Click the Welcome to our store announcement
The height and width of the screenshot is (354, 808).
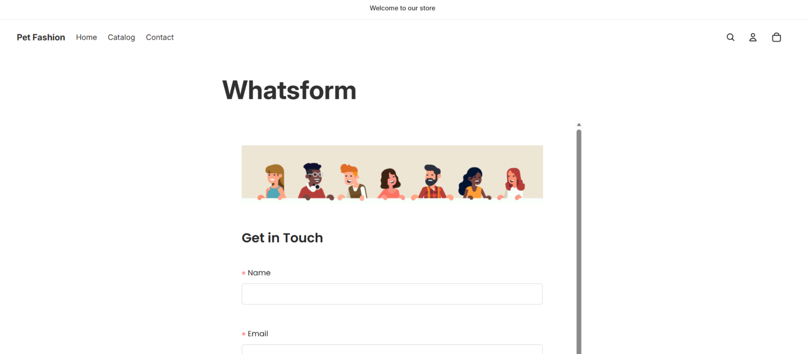pyautogui.click(x=402, y=8)
